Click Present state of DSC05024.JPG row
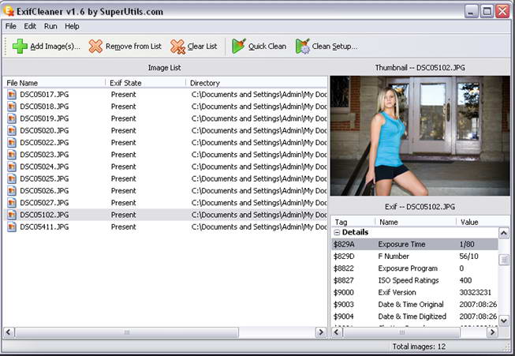Viewport: 515px width, 356px height. pos(123,167)
